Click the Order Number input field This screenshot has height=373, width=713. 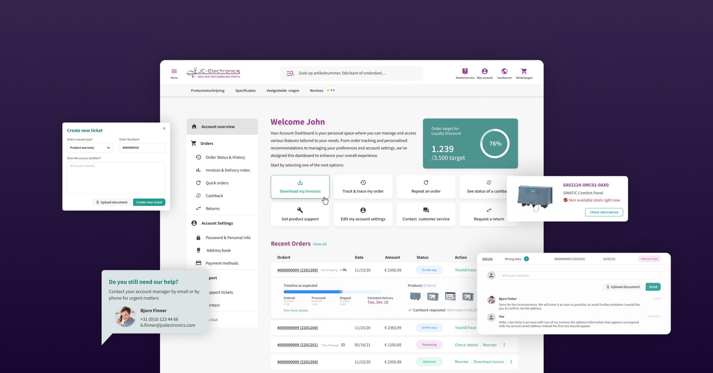click(142, 148)
